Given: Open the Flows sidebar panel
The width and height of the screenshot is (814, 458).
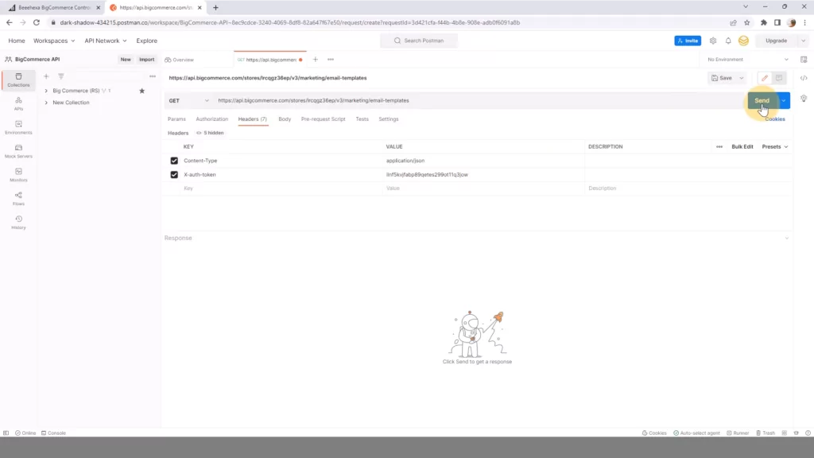Looking at the screenshot, I should click(19, 199).
